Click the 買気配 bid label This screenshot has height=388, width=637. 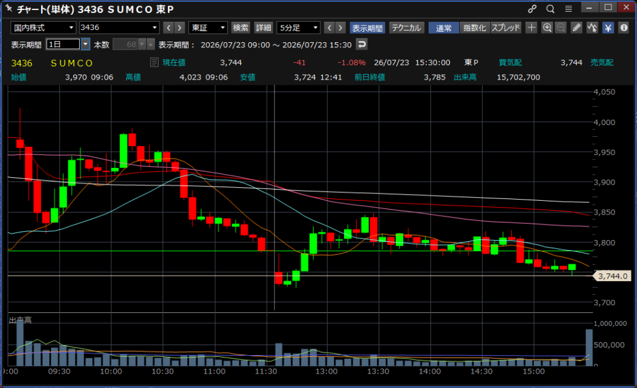510,63
